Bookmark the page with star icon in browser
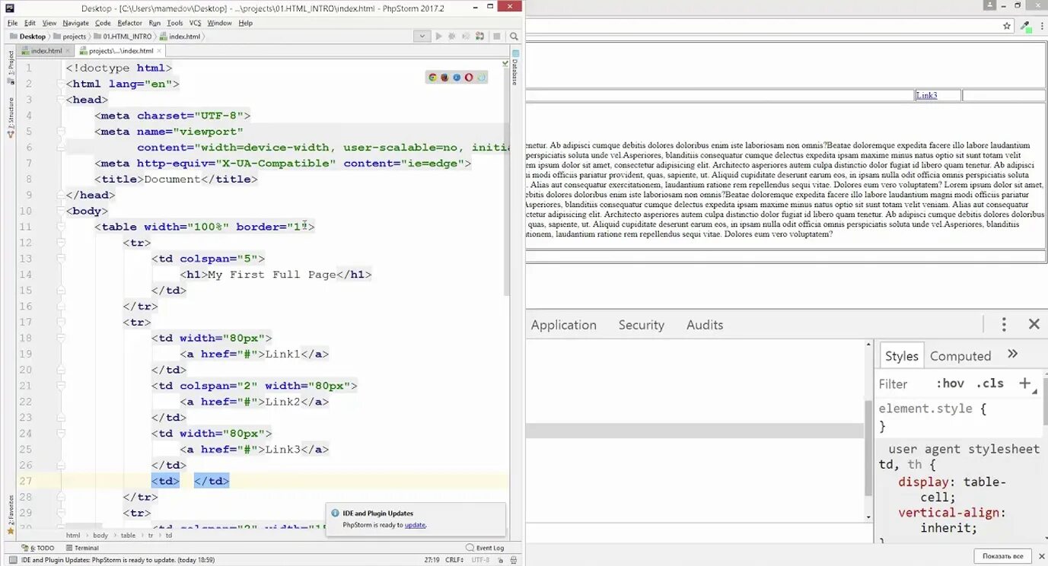 click(x=1007, y=25)
